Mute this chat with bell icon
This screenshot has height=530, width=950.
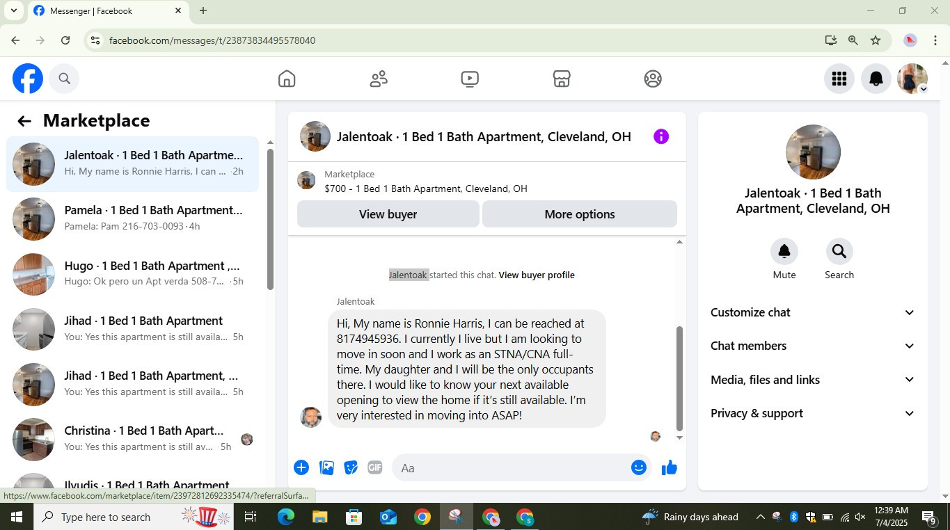(x=784, y=251)
